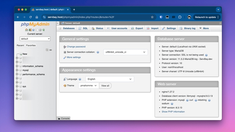Expand information_schema database node
The height and width of the screenshot is (132, 235).
tap(17, 66)
